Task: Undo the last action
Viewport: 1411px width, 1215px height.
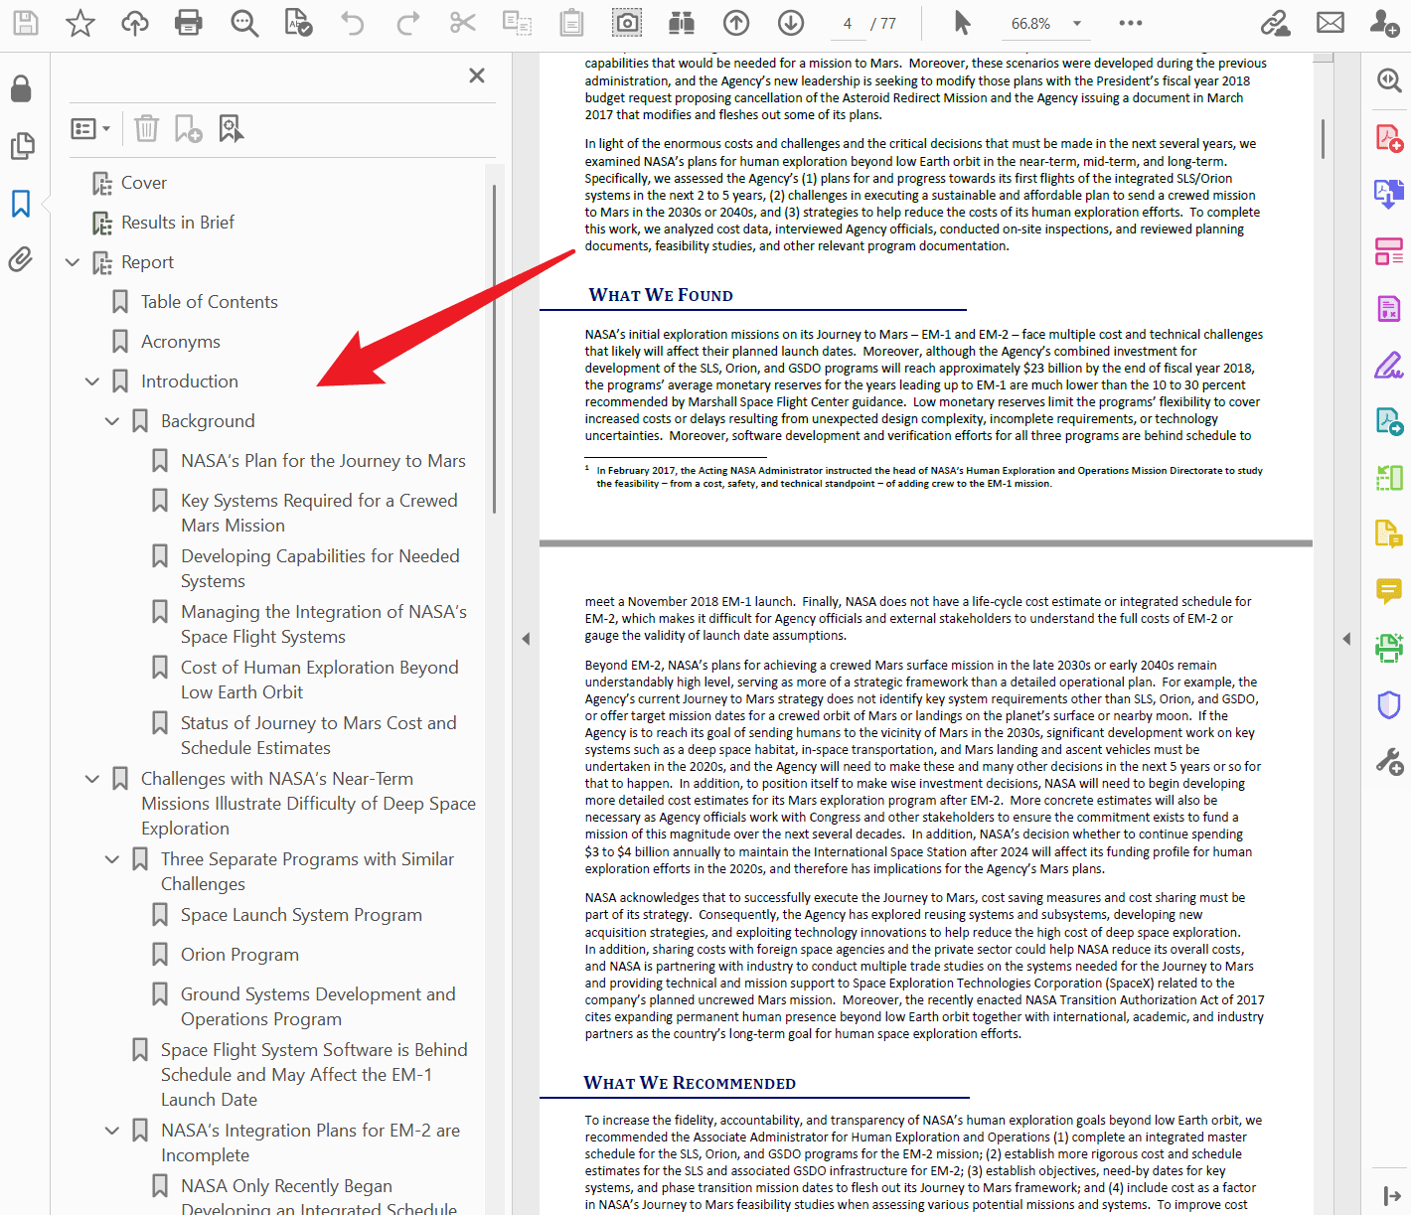Action: pos(353,23)
